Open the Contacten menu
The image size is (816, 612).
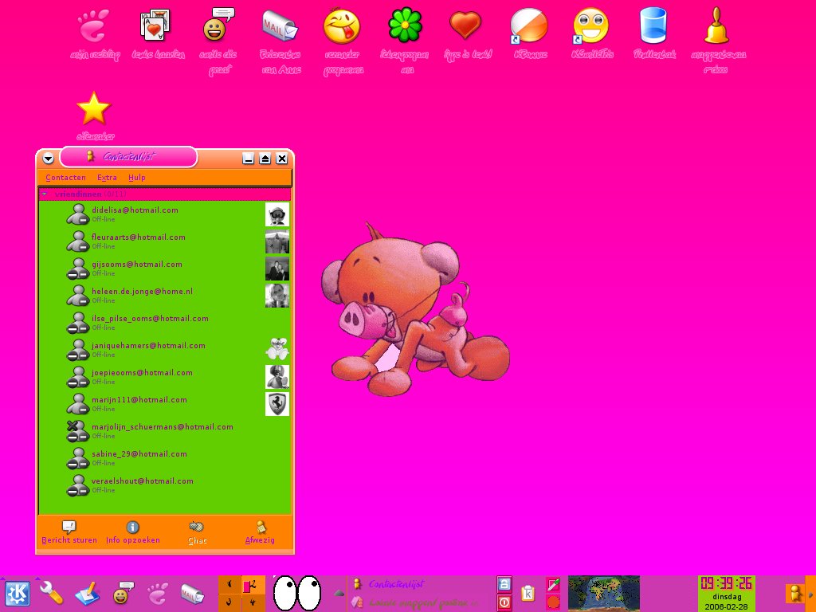click(x=65, y=178)
